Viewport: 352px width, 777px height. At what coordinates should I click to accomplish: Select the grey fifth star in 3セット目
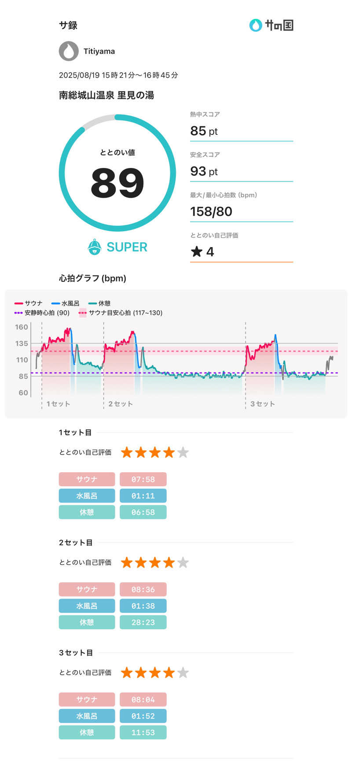pyautogui.click(x=183, y=673)
